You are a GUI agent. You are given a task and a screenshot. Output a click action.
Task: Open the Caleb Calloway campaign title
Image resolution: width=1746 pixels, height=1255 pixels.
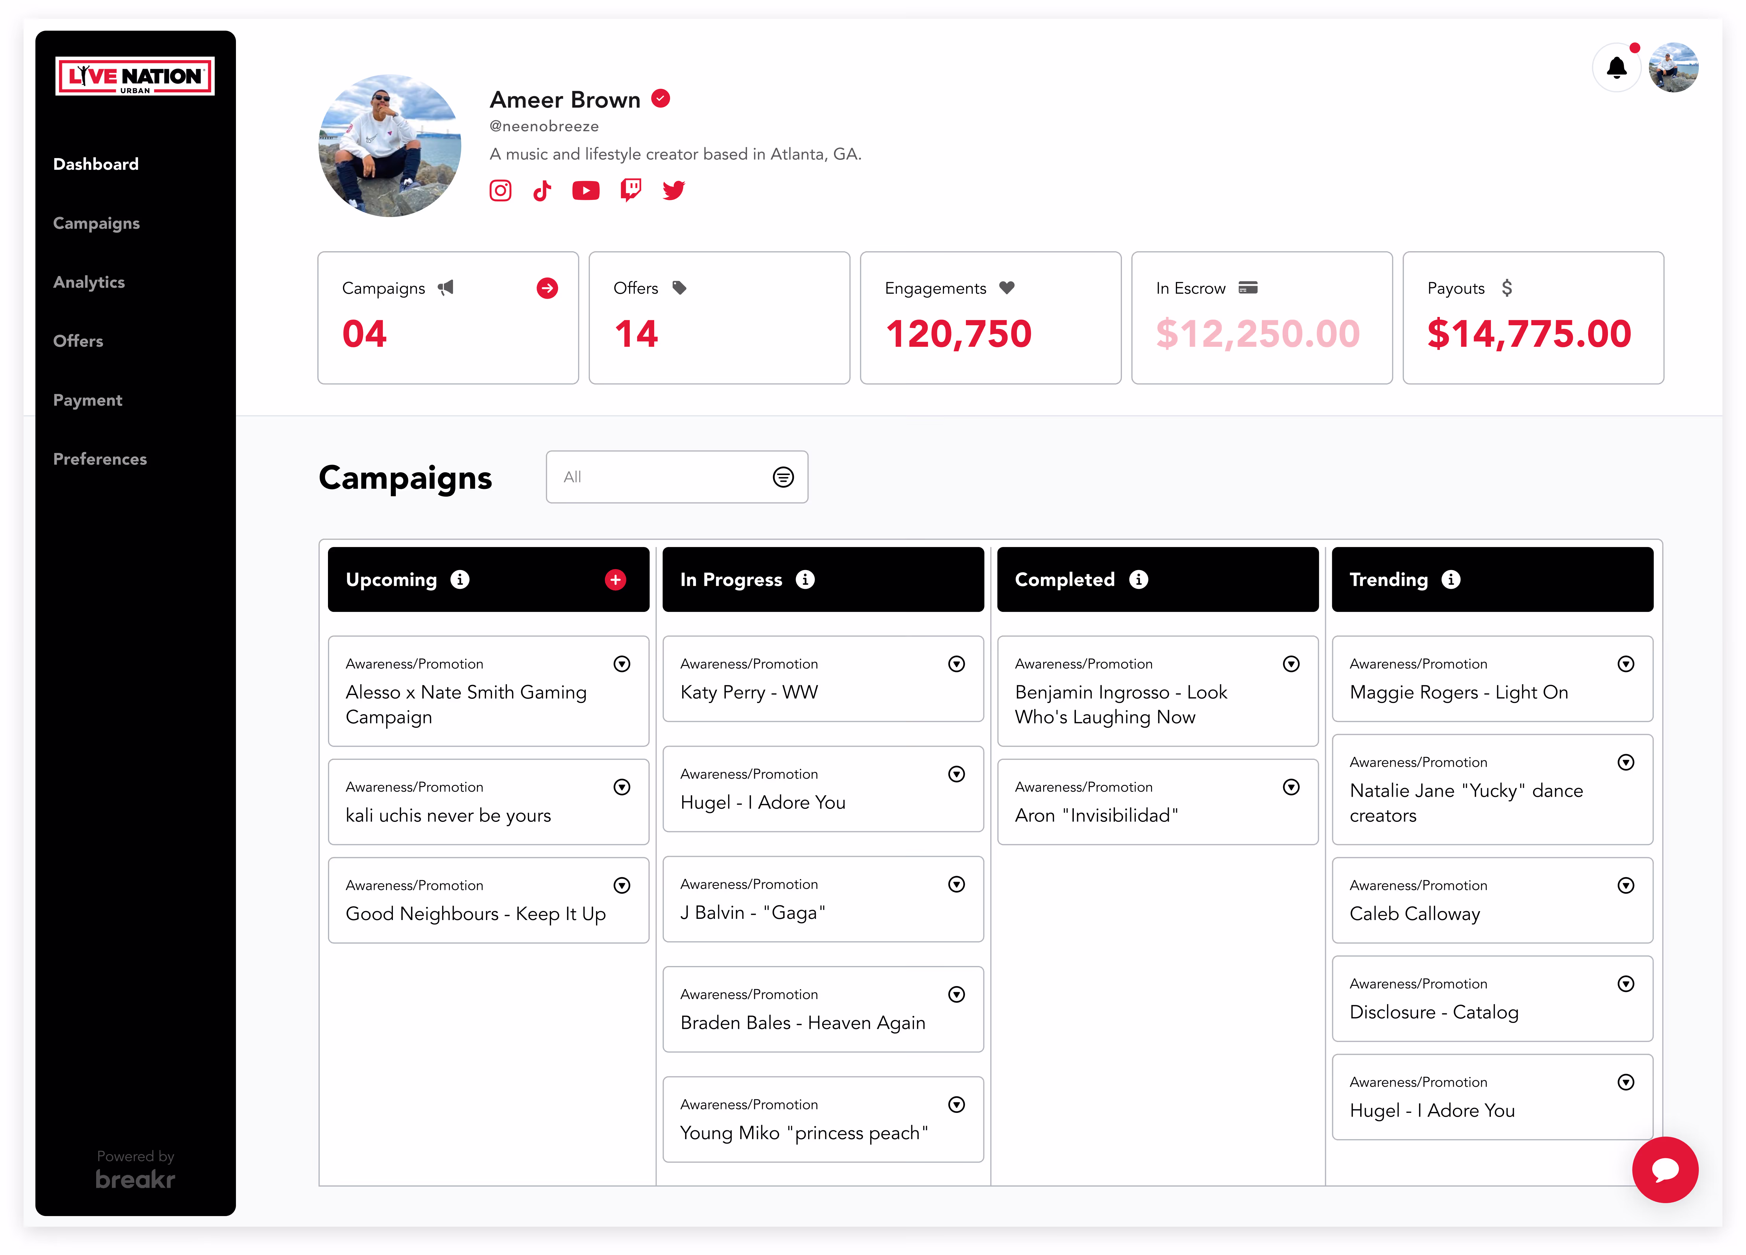coord(1415,914)
